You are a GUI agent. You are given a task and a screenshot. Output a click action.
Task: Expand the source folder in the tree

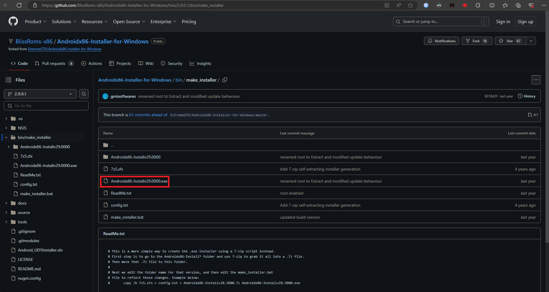(x=6, y=212)
